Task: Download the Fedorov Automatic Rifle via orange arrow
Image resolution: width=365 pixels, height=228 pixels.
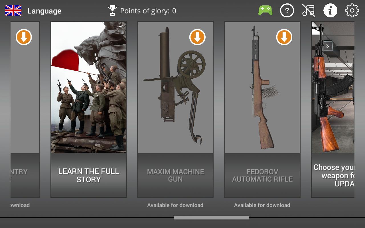Action: point(284,37)
